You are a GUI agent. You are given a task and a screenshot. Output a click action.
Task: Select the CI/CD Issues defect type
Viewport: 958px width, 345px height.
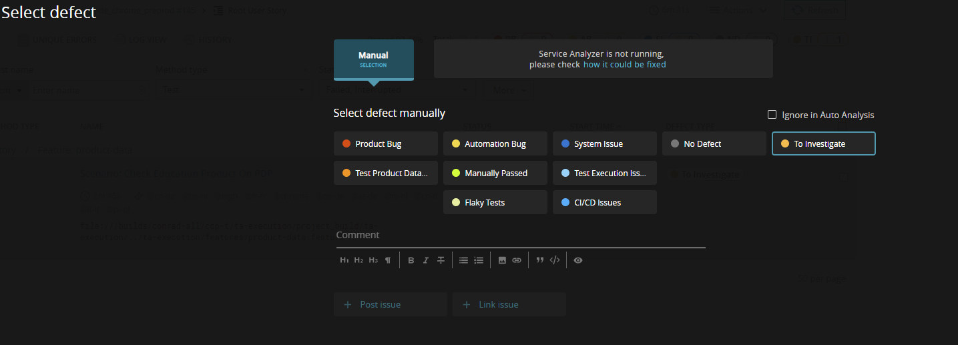click(x=605, y=202)
